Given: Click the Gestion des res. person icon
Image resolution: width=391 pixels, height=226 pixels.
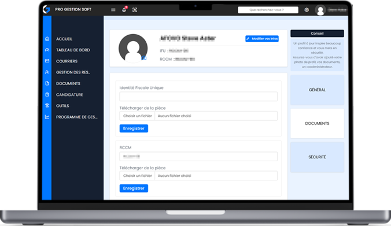Looking at the screenshot, I should coord(47,72).
